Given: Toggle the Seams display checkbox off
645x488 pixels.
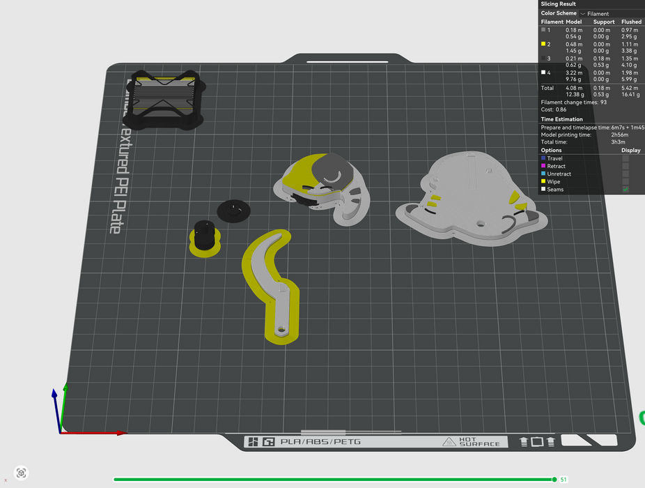Looking at the screenshot, I should (625, 189).
